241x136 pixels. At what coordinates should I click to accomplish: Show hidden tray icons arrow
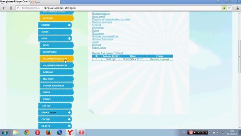[x=210, y=133]
